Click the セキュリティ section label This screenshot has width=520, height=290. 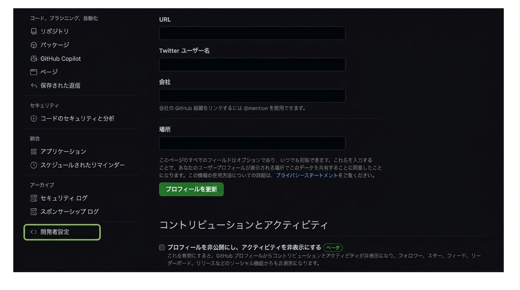44,105
